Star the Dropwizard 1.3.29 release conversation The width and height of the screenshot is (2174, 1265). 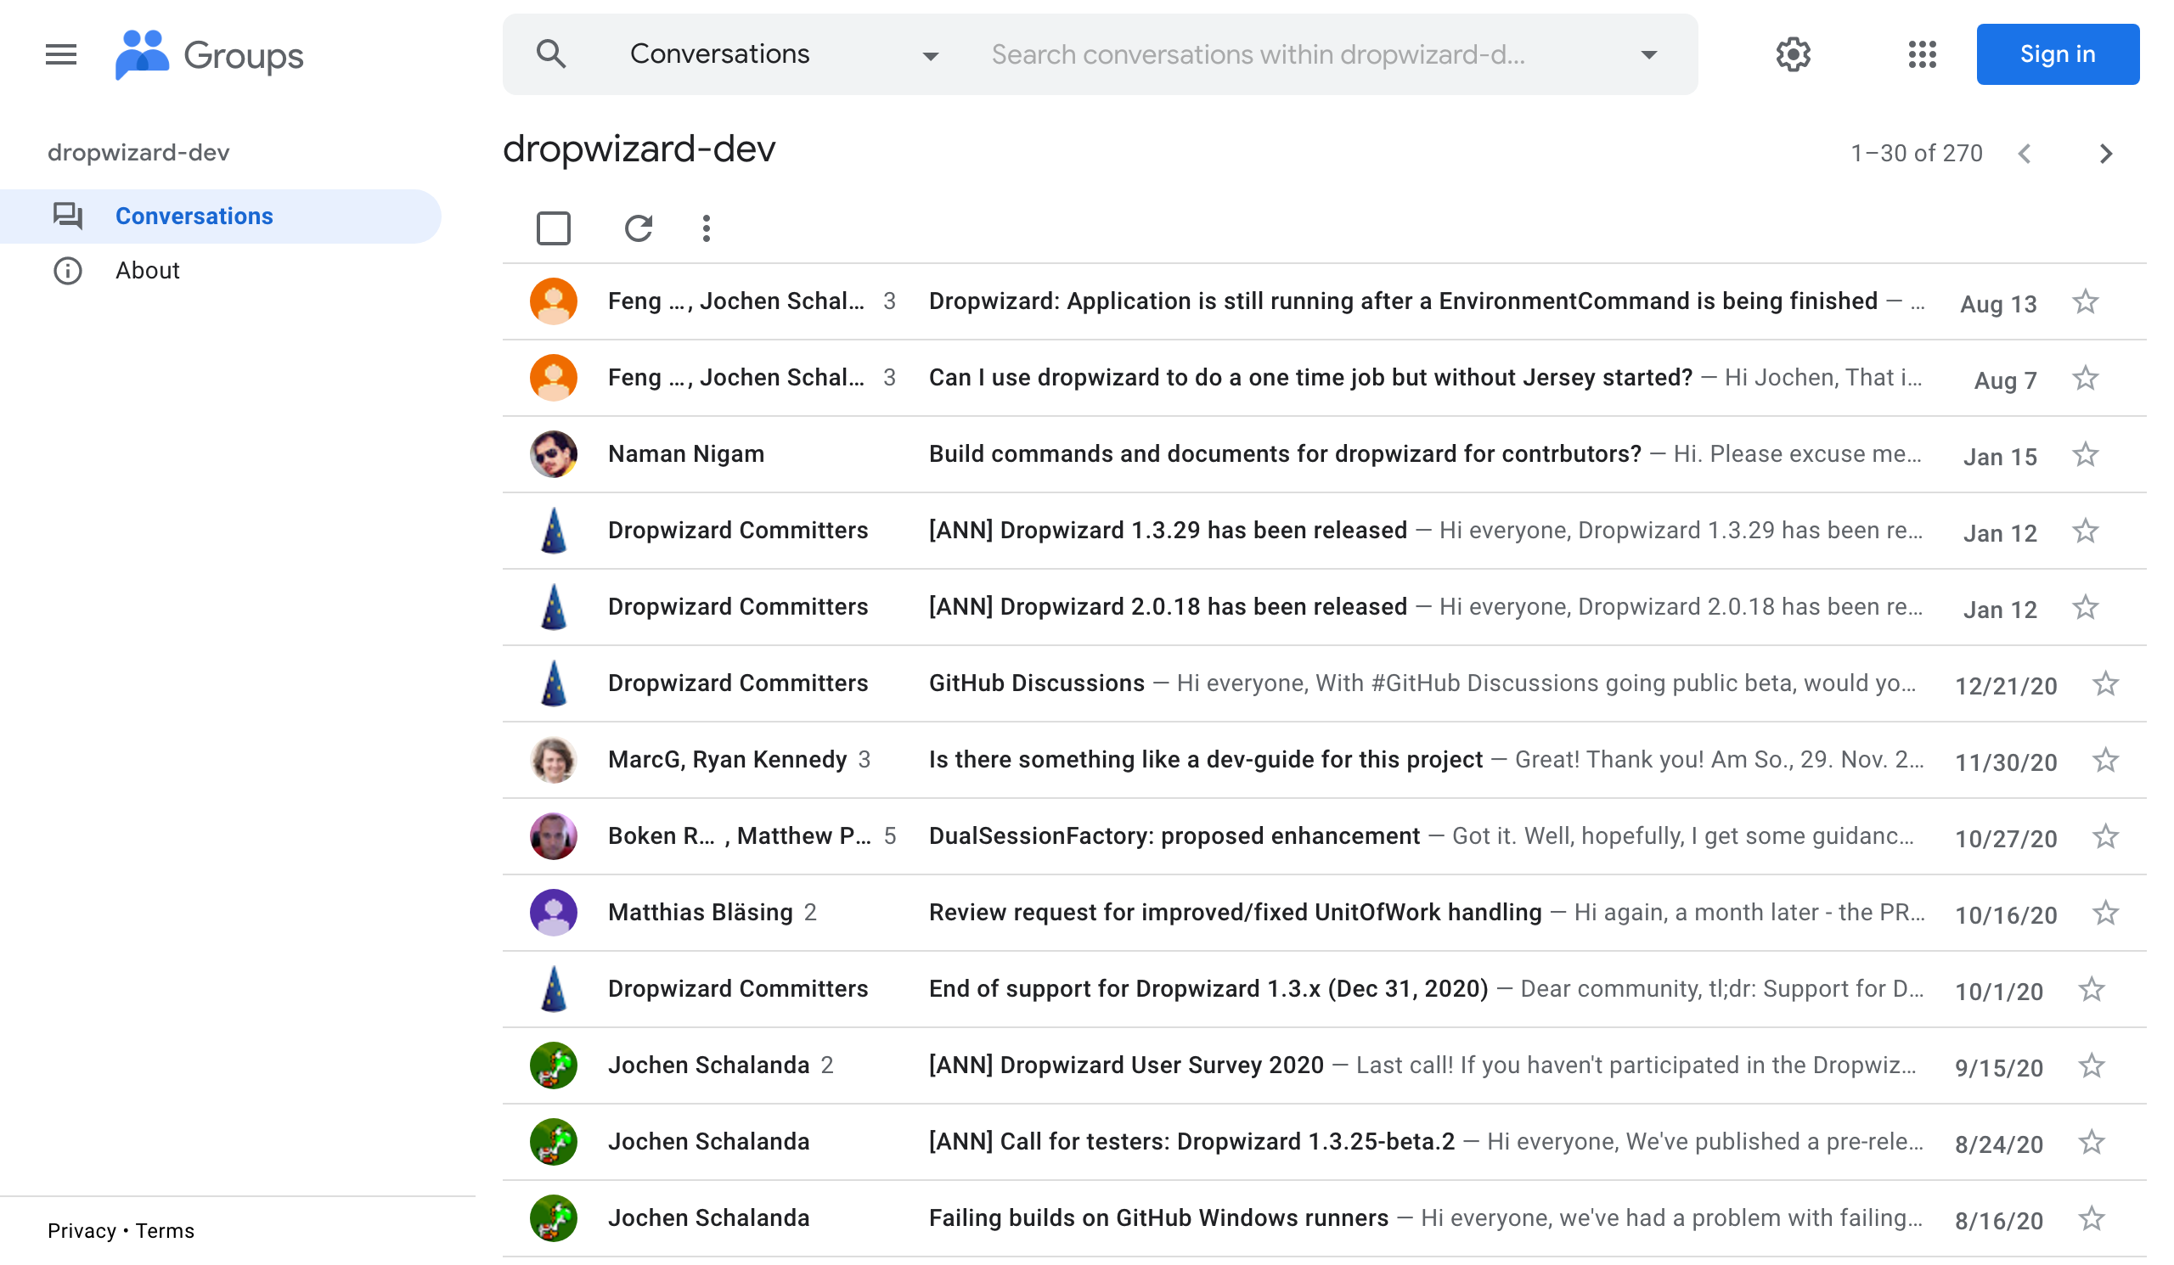[x=2085, y=531]
